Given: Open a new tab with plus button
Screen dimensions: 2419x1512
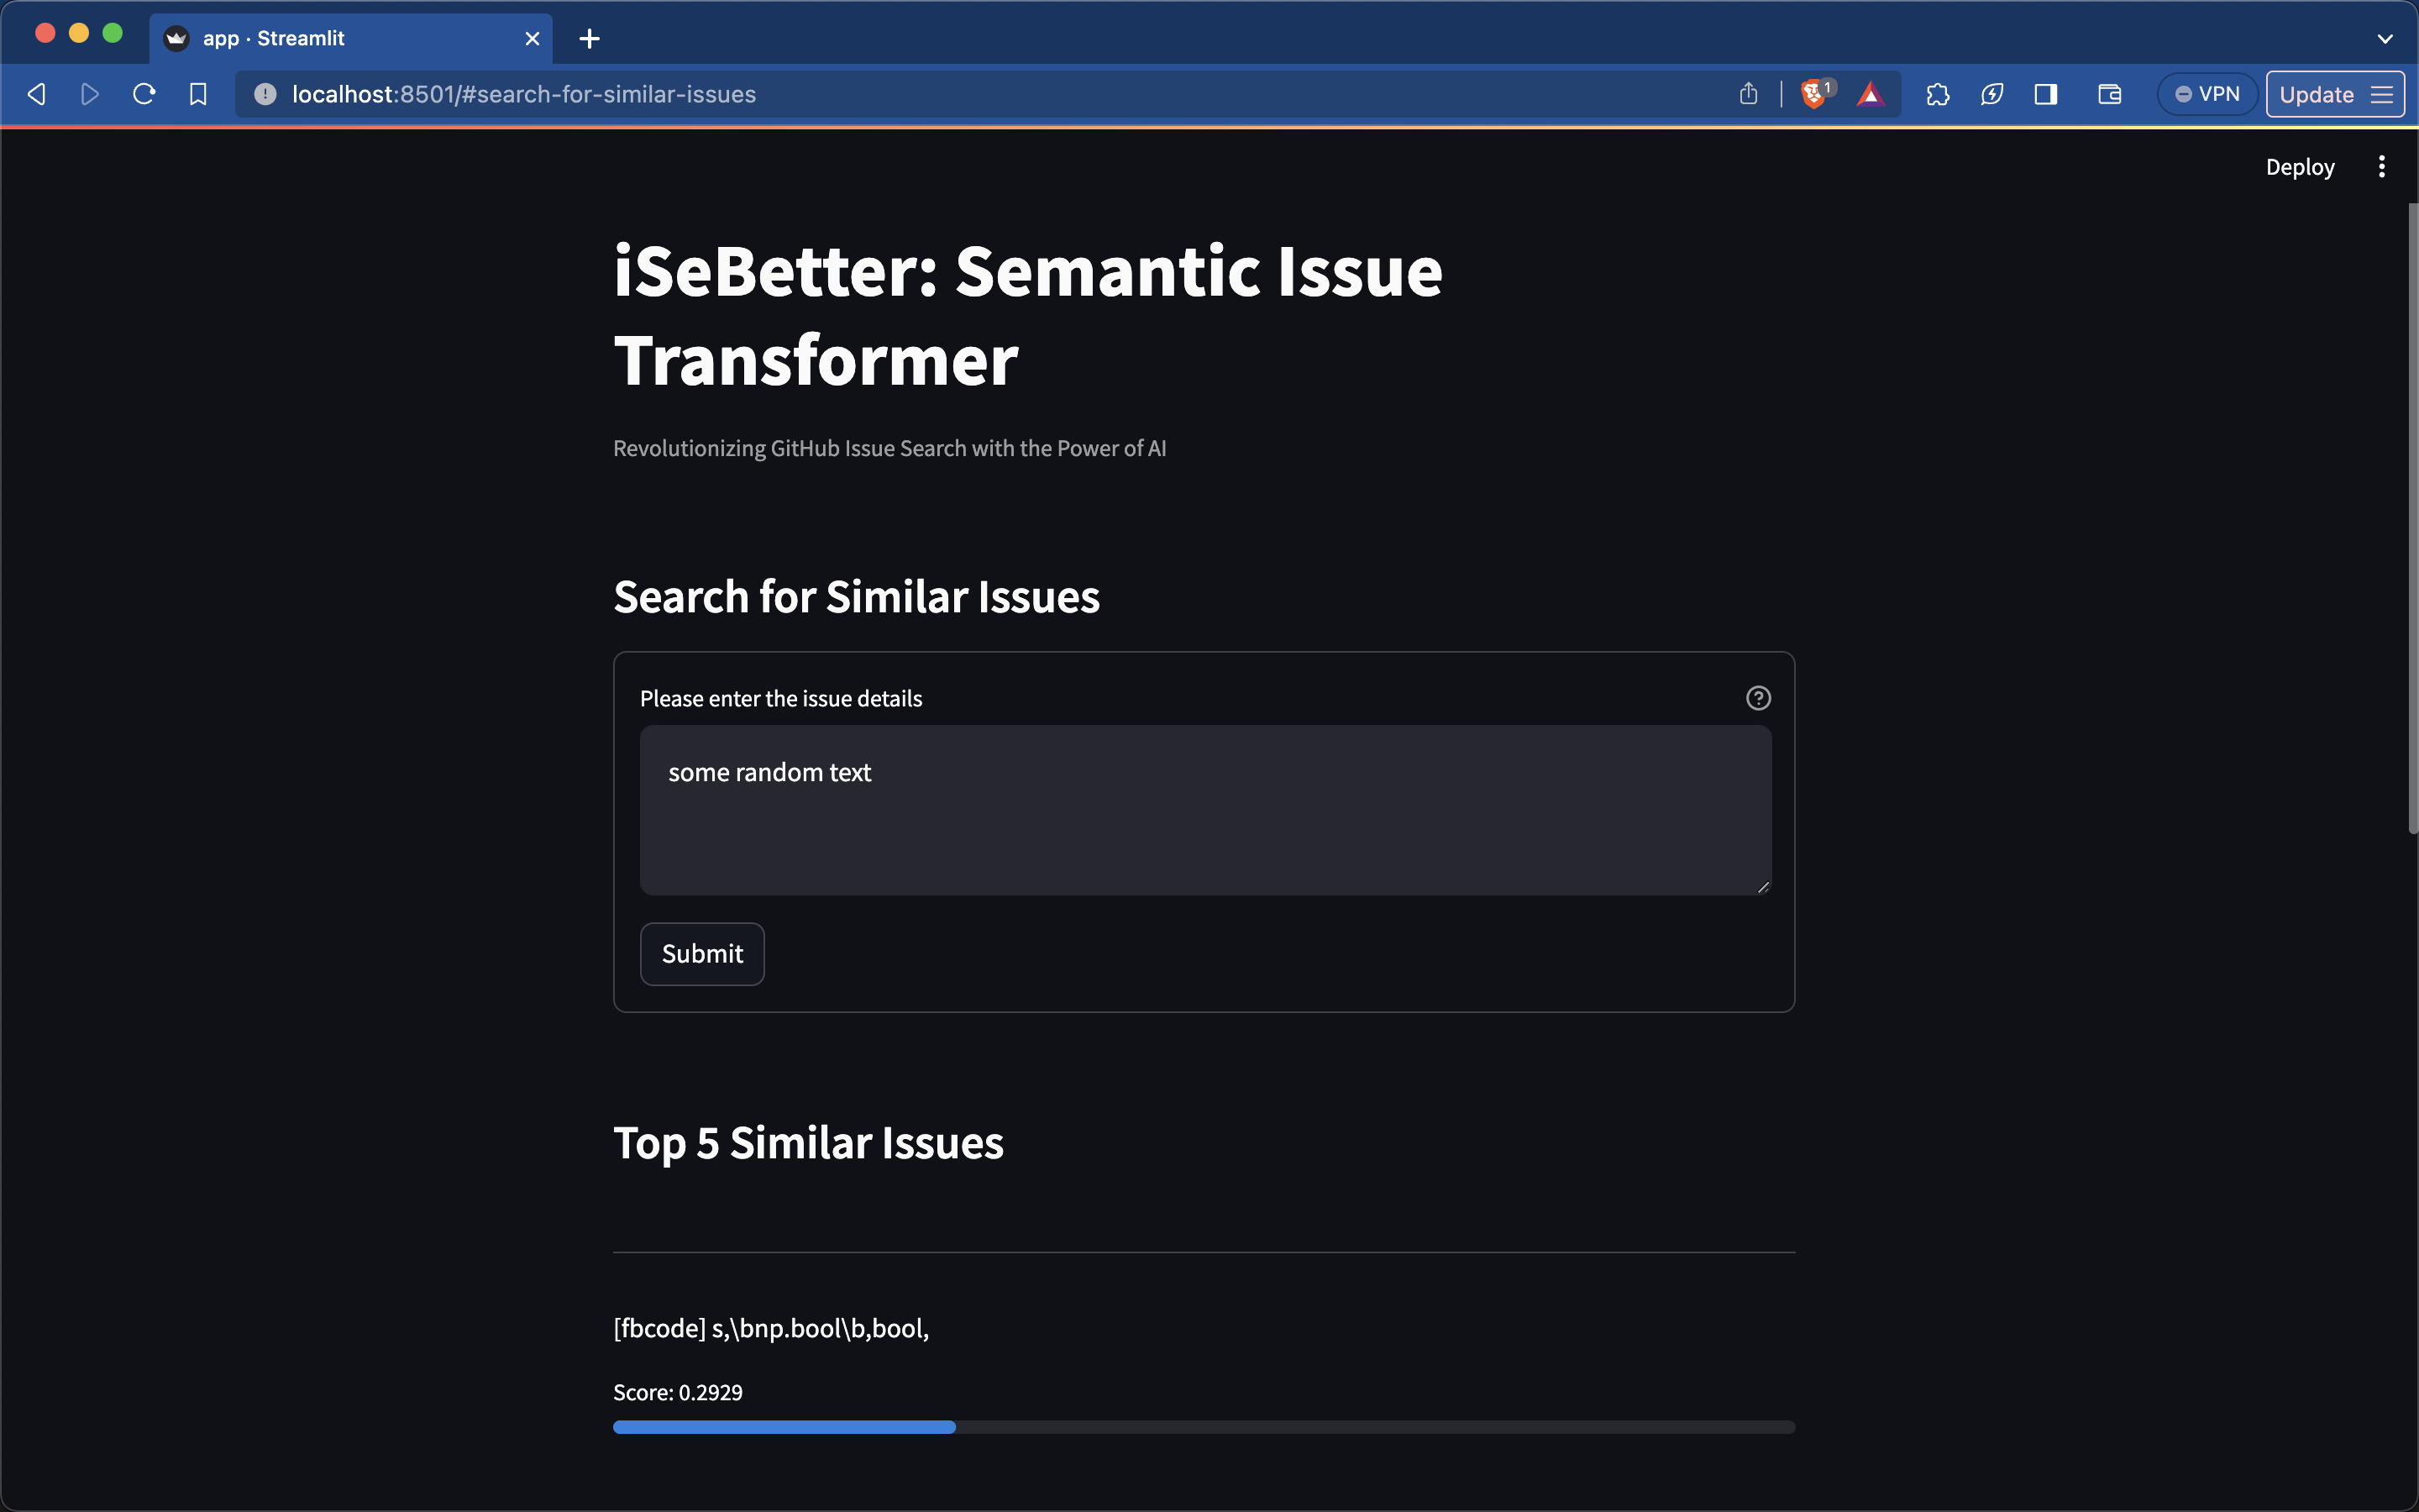Looking at the screenshot, I should coord(590,39).
